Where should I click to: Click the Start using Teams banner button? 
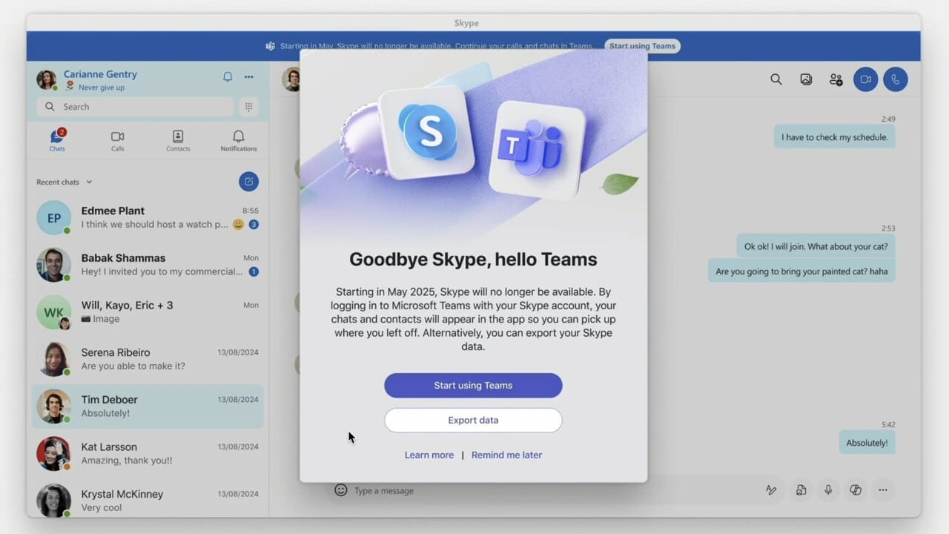coord(642,46)
